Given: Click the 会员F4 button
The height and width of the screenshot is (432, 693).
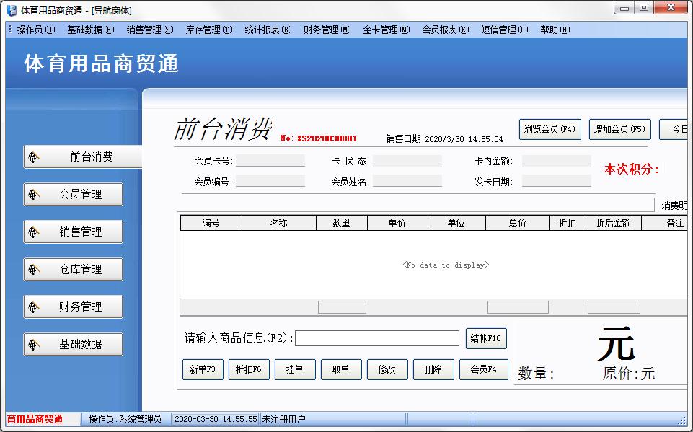Looking at the screenshot, I should [x=483, y=370].
